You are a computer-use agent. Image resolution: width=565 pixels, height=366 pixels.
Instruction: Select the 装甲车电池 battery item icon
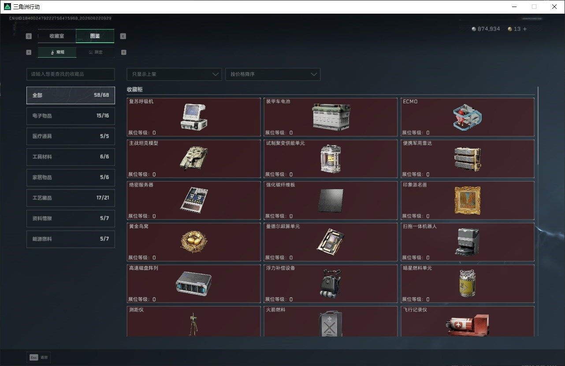[331, 117]
